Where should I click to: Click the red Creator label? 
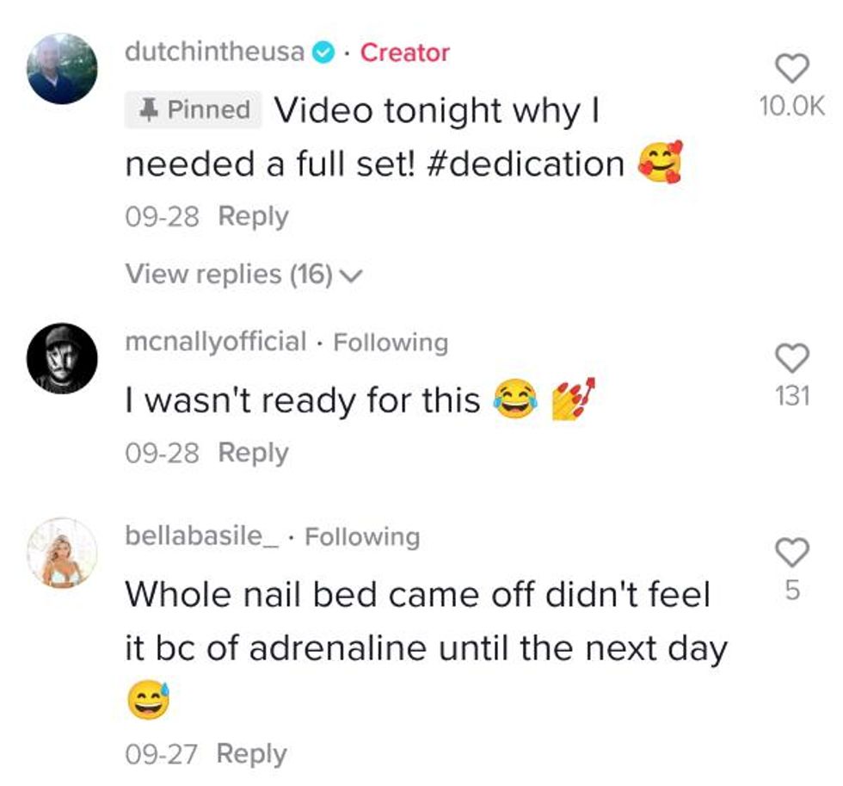point(404,53)
